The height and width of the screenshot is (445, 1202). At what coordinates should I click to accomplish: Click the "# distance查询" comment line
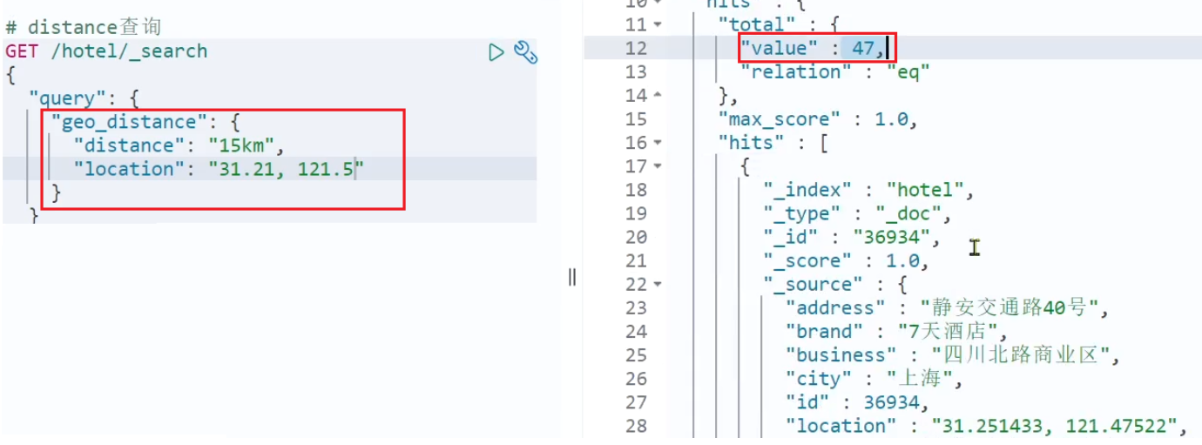83,28
